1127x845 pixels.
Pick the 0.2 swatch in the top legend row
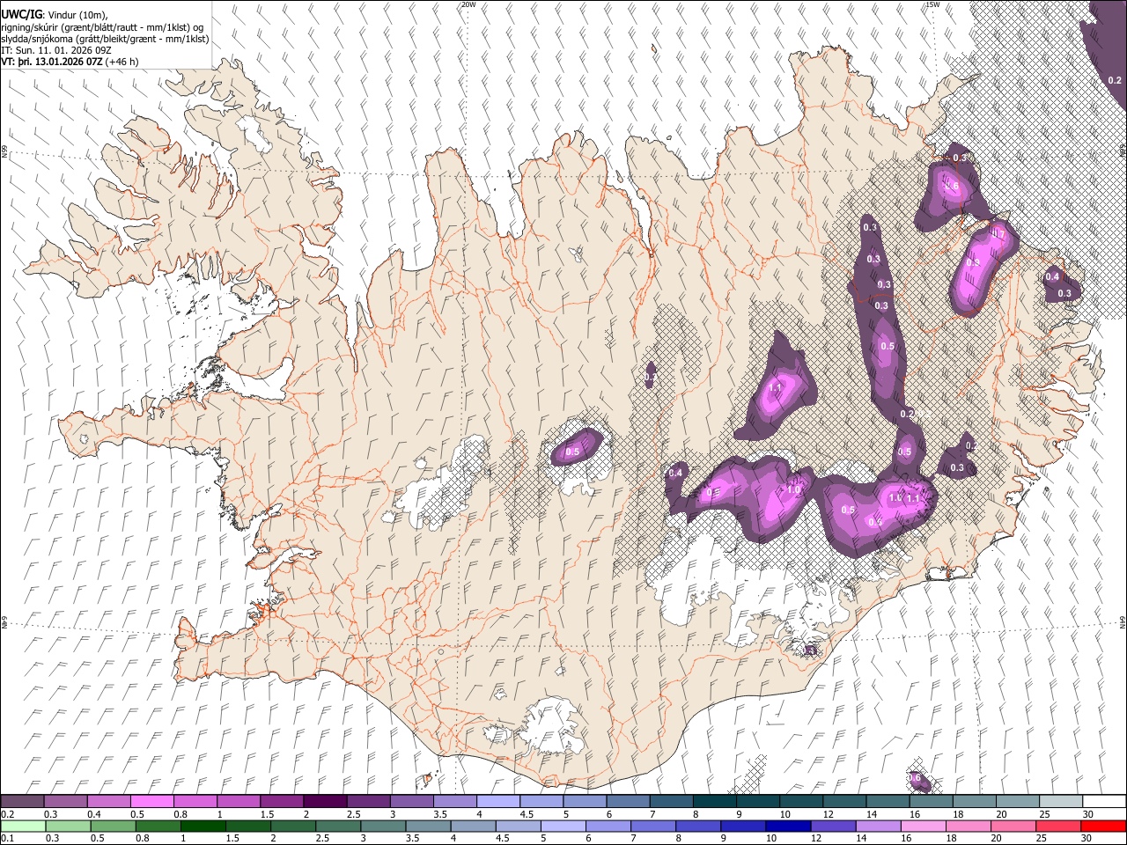(22, 801)
